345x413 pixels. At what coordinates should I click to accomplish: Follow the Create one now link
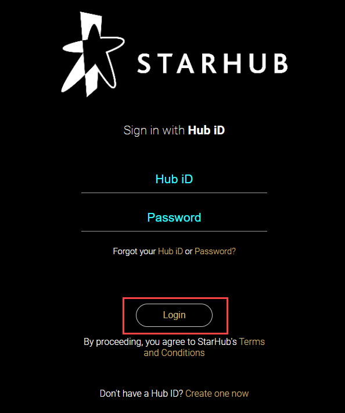[x=217, y=393]
